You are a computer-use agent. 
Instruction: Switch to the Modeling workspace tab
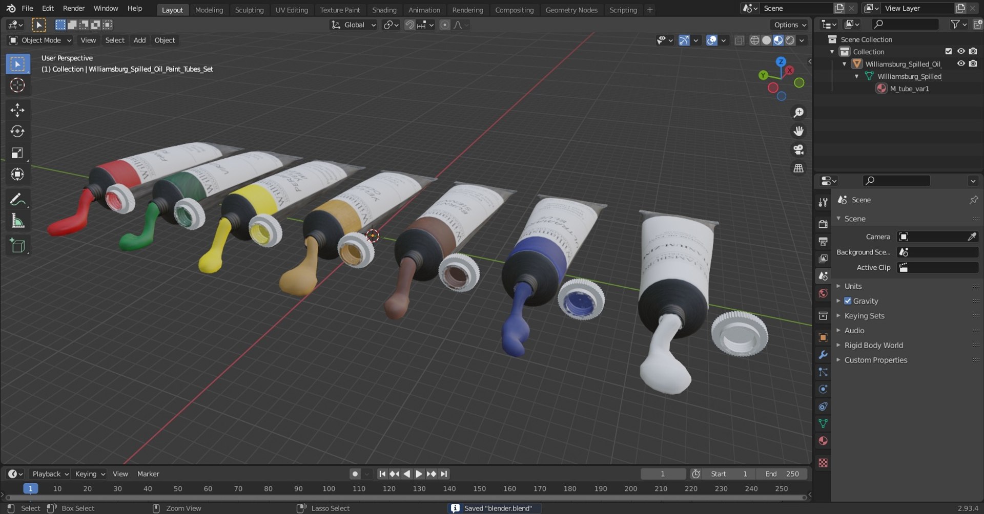(209, 10)
